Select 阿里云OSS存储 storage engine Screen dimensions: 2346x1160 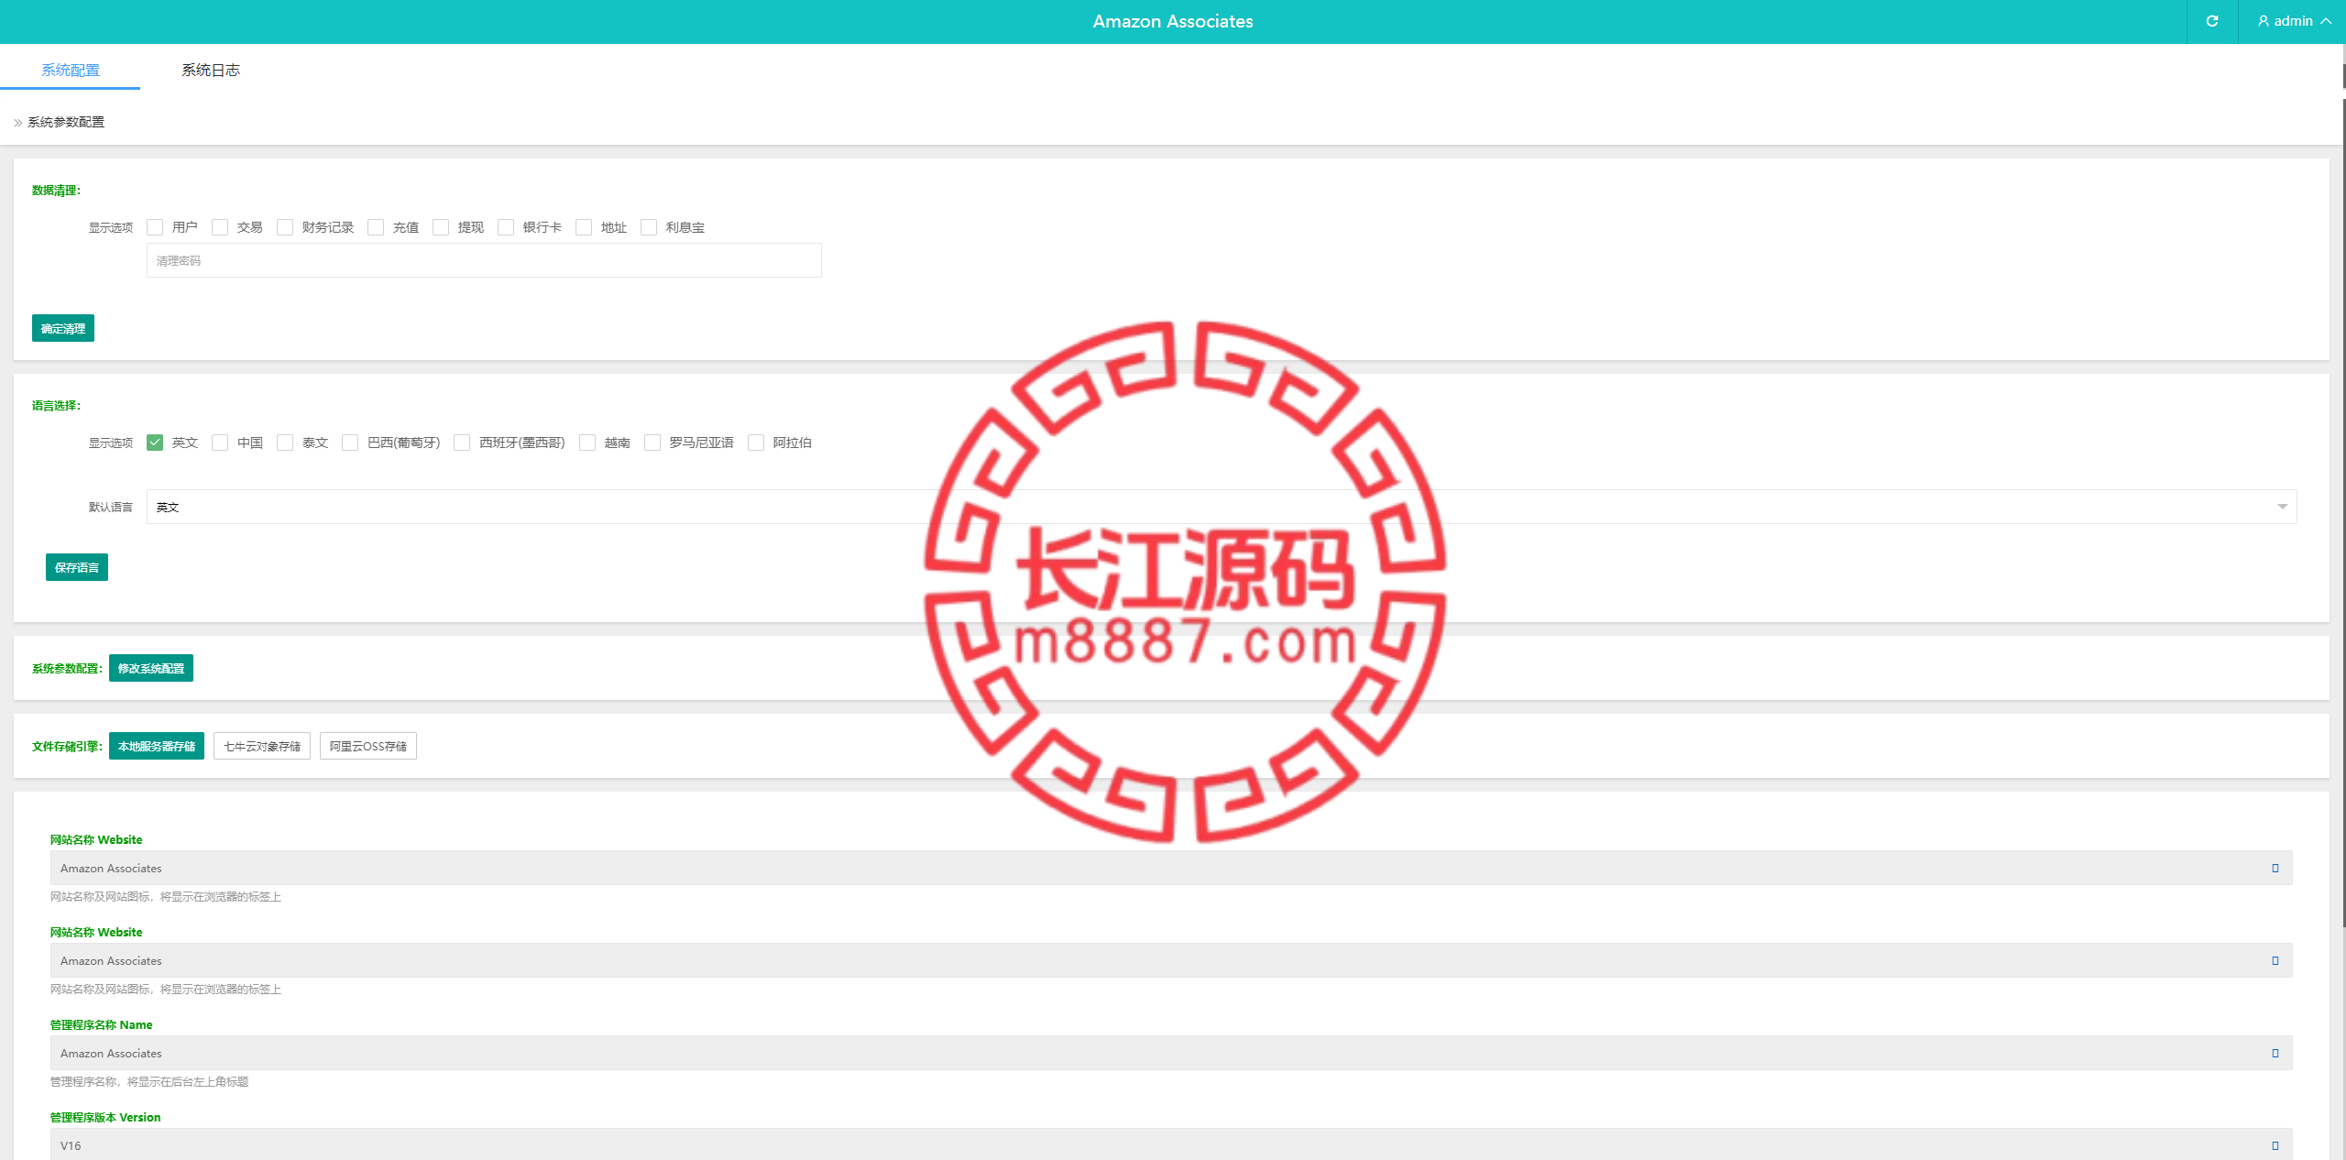(x=368, y=746)
